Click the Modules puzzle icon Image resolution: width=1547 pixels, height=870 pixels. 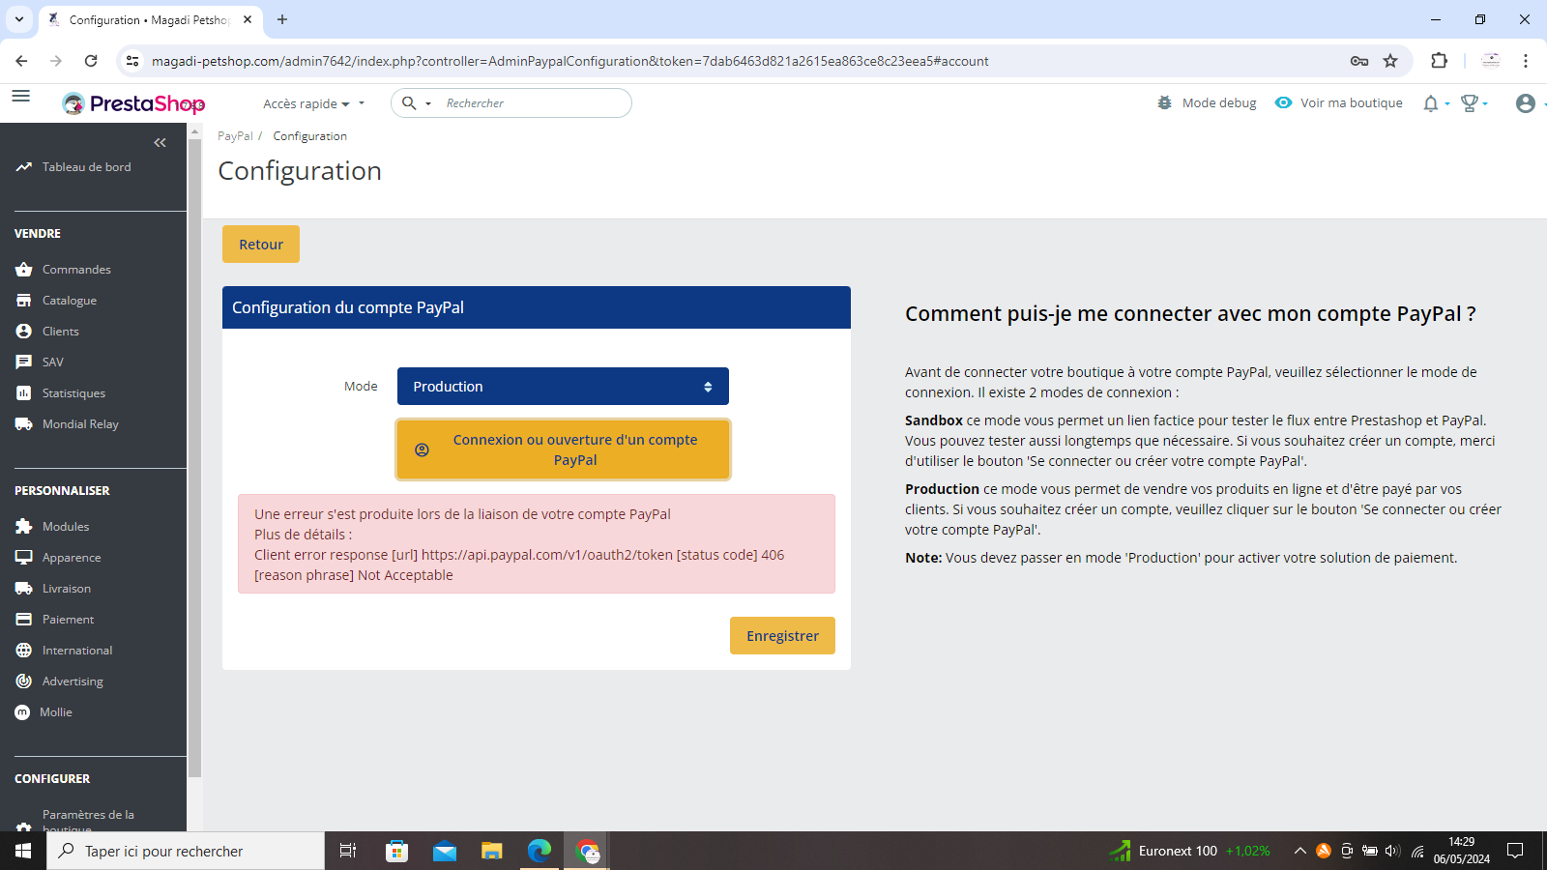[24, 527]
